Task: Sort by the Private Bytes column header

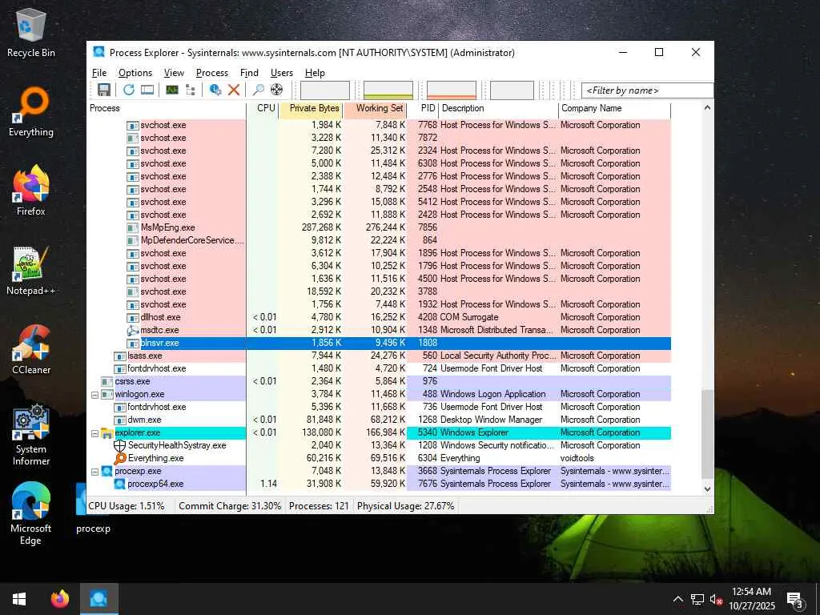Action: coord(312,108)
